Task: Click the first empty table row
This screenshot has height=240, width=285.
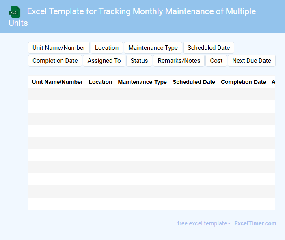Action: 151,94
